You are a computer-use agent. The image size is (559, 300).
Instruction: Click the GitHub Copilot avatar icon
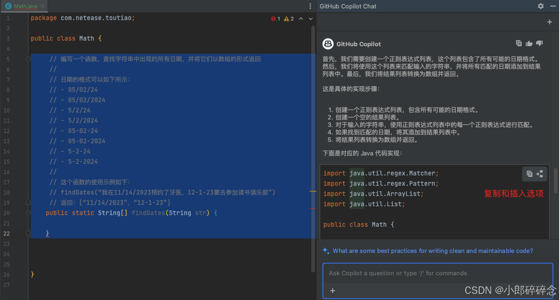point(328,44)
